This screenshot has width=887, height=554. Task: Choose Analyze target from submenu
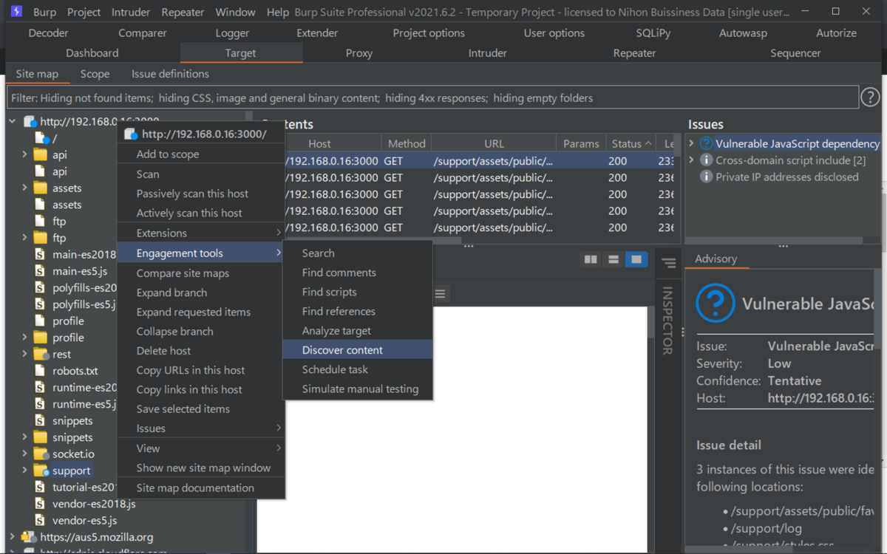tap(358, 331)
